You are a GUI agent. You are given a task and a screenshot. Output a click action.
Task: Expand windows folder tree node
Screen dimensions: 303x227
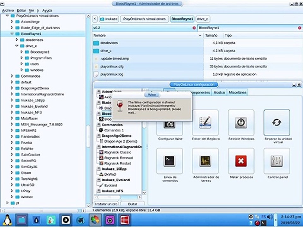point(21,70)
